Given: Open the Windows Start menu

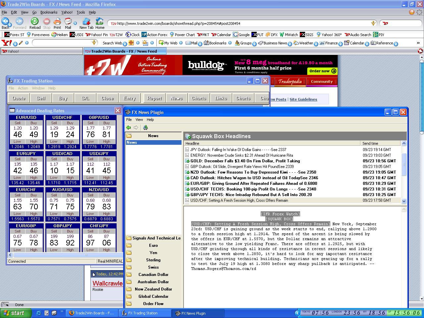Looking at the screenshot, I should (x=16, y=313).
